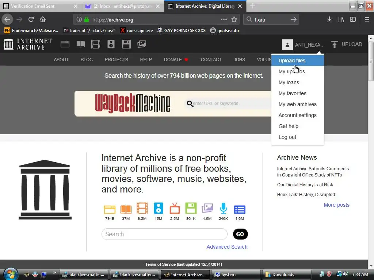This screenshot has width=374, height=280.
Task: Click CONTACT in the navigation bar
Action: (211, 59)
